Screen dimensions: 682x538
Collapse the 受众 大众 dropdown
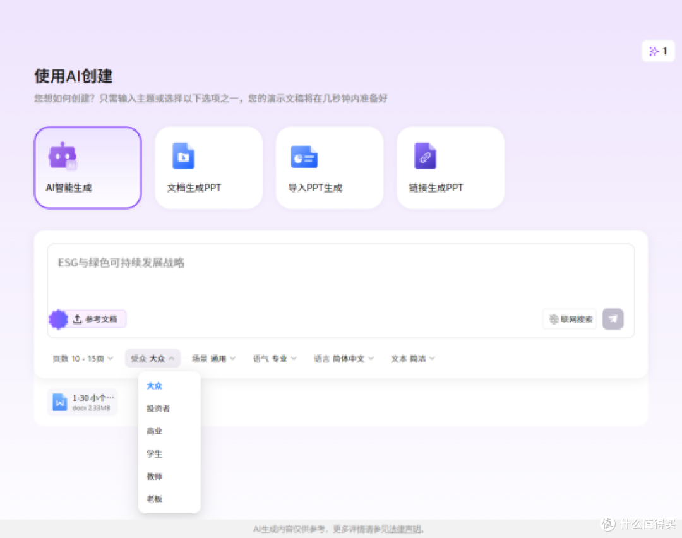(x=153, y=359)
